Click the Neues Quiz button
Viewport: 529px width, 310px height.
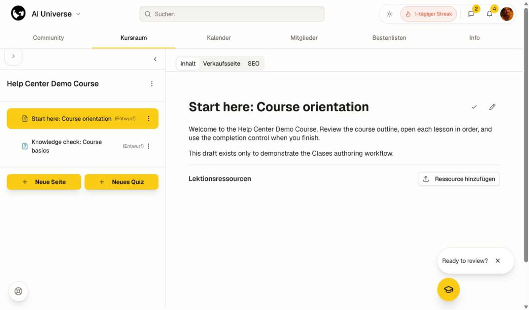121,182
